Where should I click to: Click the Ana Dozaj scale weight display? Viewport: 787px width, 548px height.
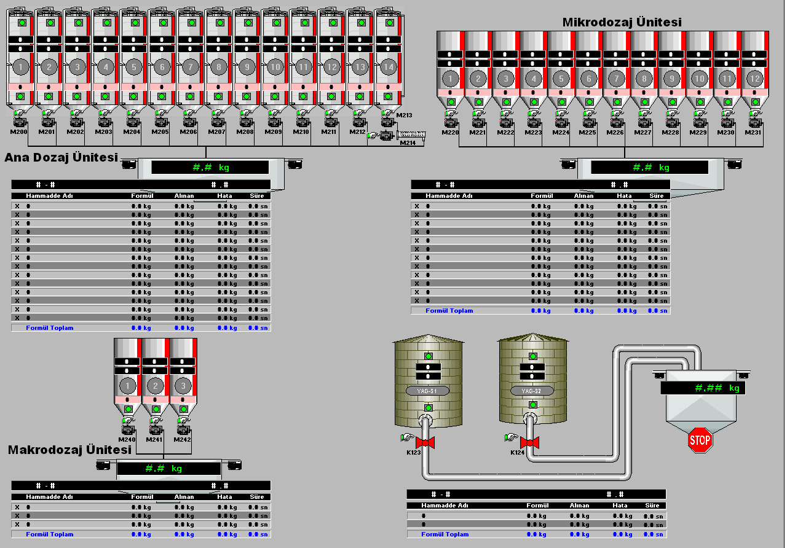pyautogui.click(x=210, y=167)
